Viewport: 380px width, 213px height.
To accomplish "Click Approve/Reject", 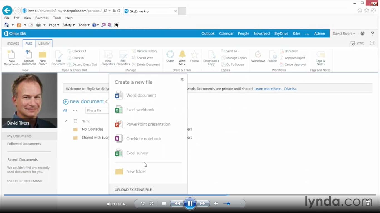I will tap(293, 58).
